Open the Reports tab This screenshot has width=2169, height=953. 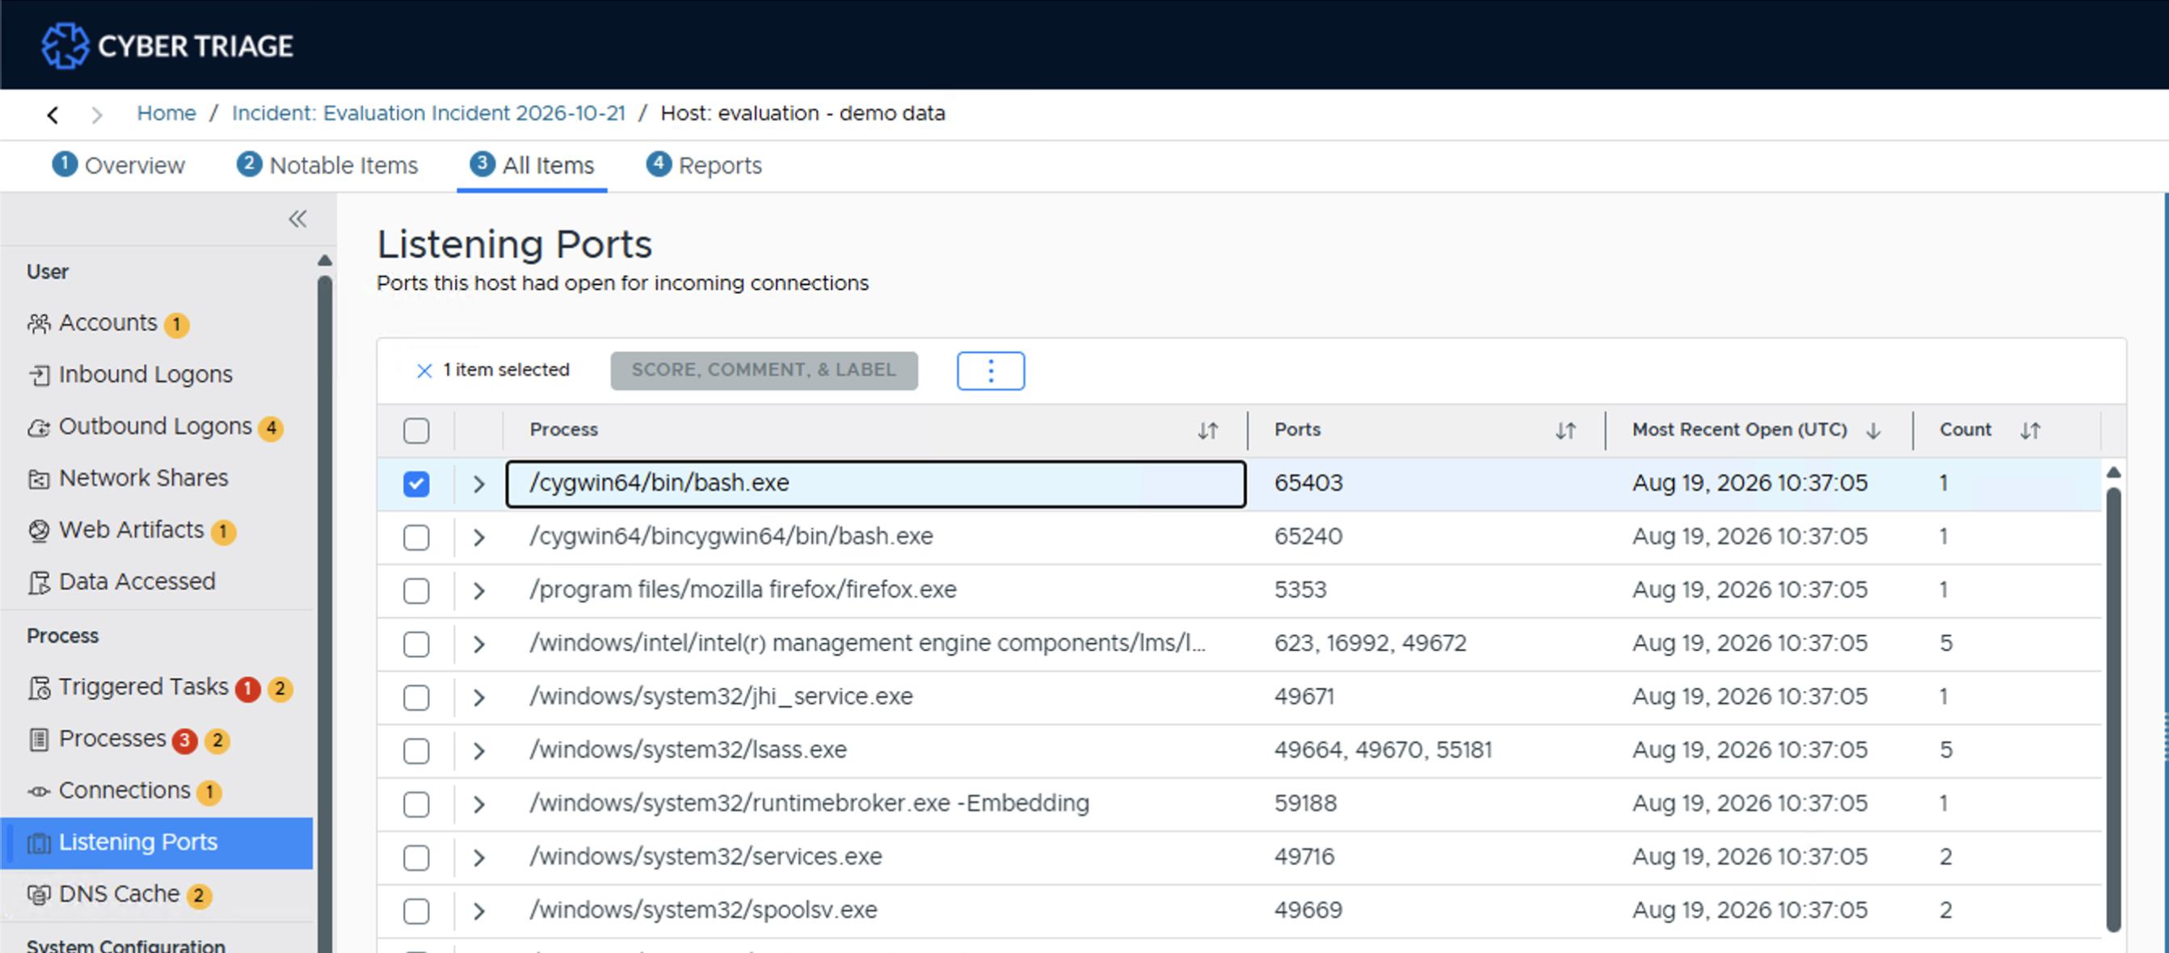click(704, 165)
